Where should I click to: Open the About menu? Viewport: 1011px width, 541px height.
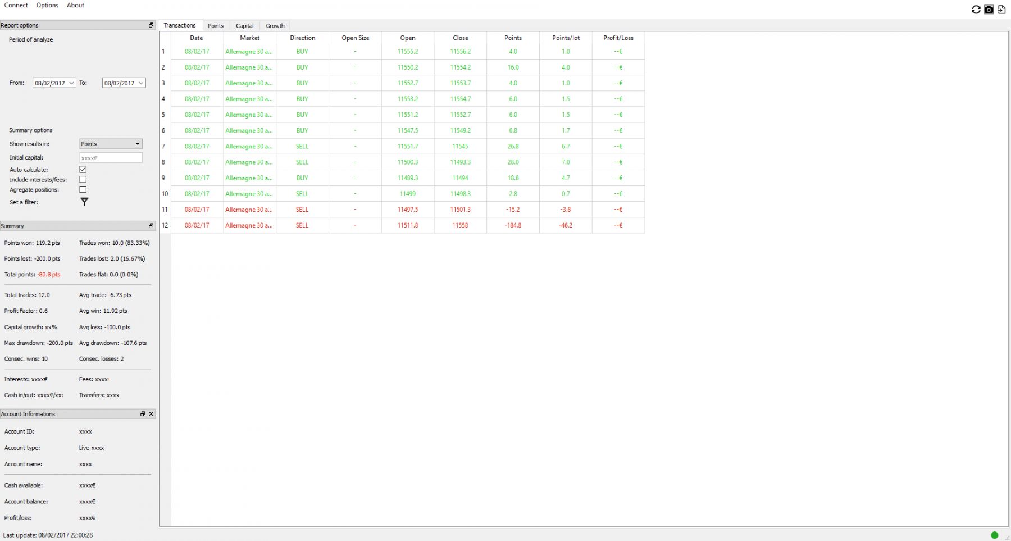[x=75, y=5]
